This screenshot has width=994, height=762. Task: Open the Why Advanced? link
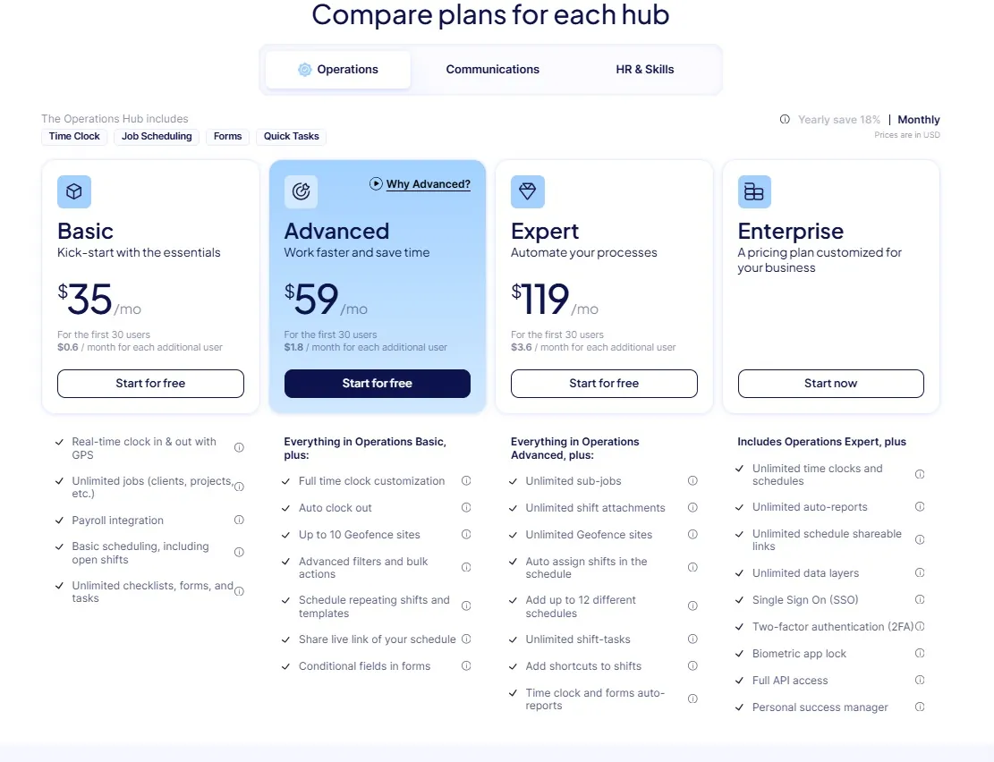click(428, 184)
